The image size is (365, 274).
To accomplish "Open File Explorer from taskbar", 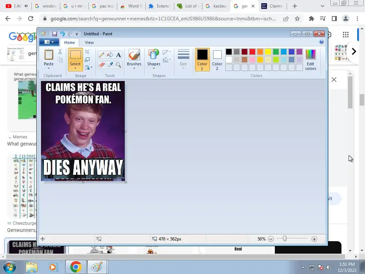I will (x=32, y=267).
